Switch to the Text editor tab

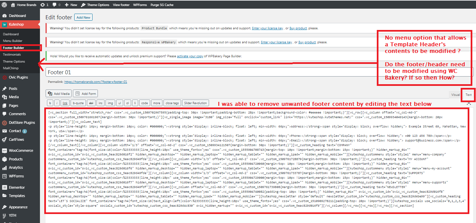click(468, 95)
